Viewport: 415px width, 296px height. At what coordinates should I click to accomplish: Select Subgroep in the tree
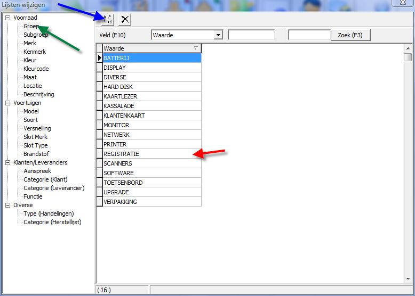(36, 35)
